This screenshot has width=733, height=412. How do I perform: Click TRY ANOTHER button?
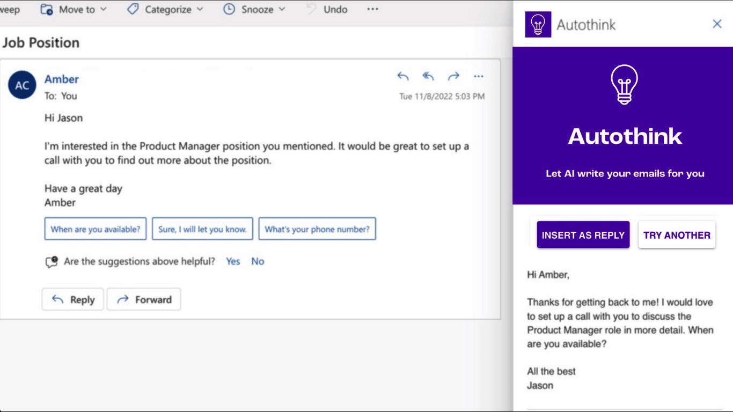(677, 235)
